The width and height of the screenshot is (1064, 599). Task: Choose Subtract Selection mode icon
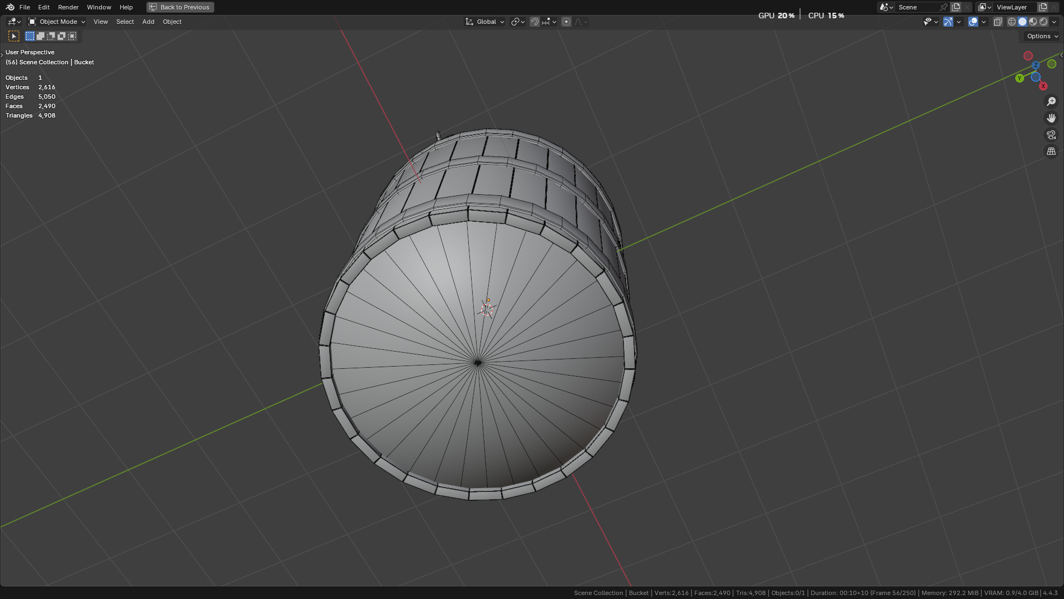point(51,36)
